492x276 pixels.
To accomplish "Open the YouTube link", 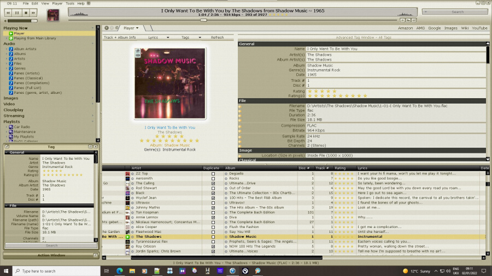I will [x=480, y=28].
